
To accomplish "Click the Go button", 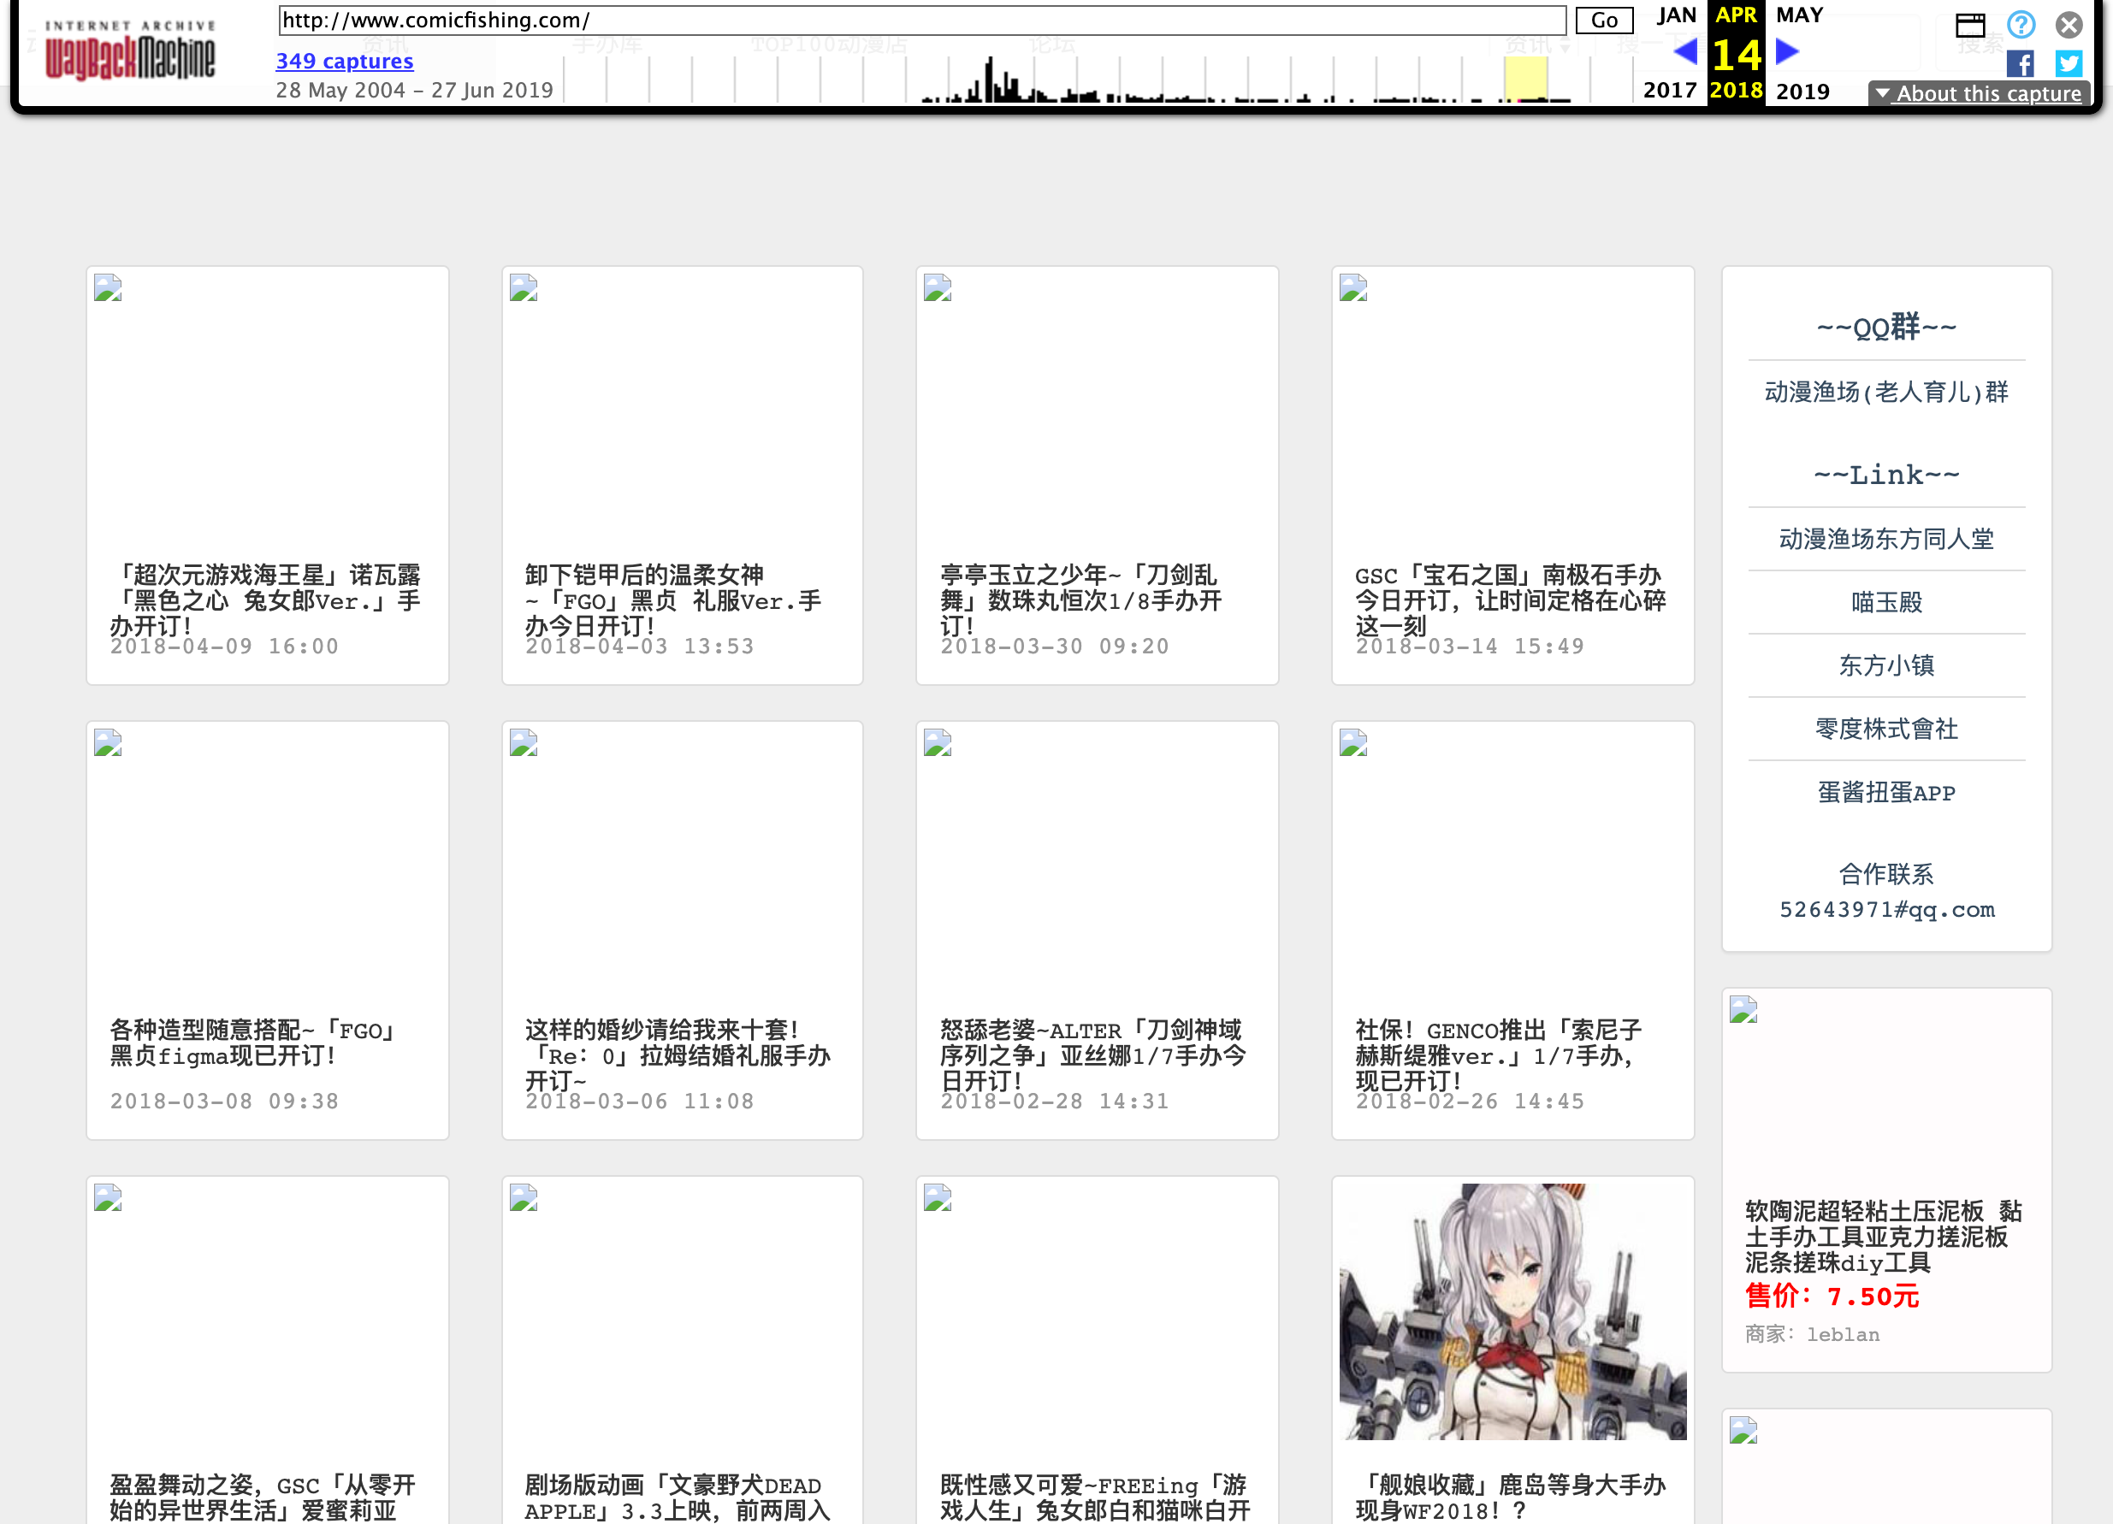I will click(1604, 21).
